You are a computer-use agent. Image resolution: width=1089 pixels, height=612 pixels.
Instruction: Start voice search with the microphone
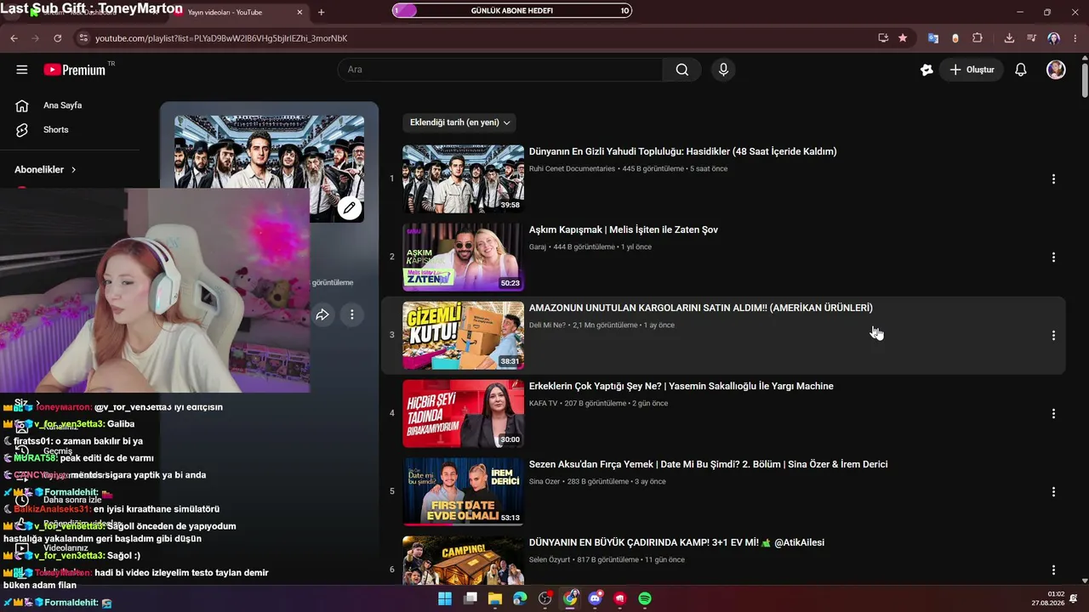[x=723, y=70]
